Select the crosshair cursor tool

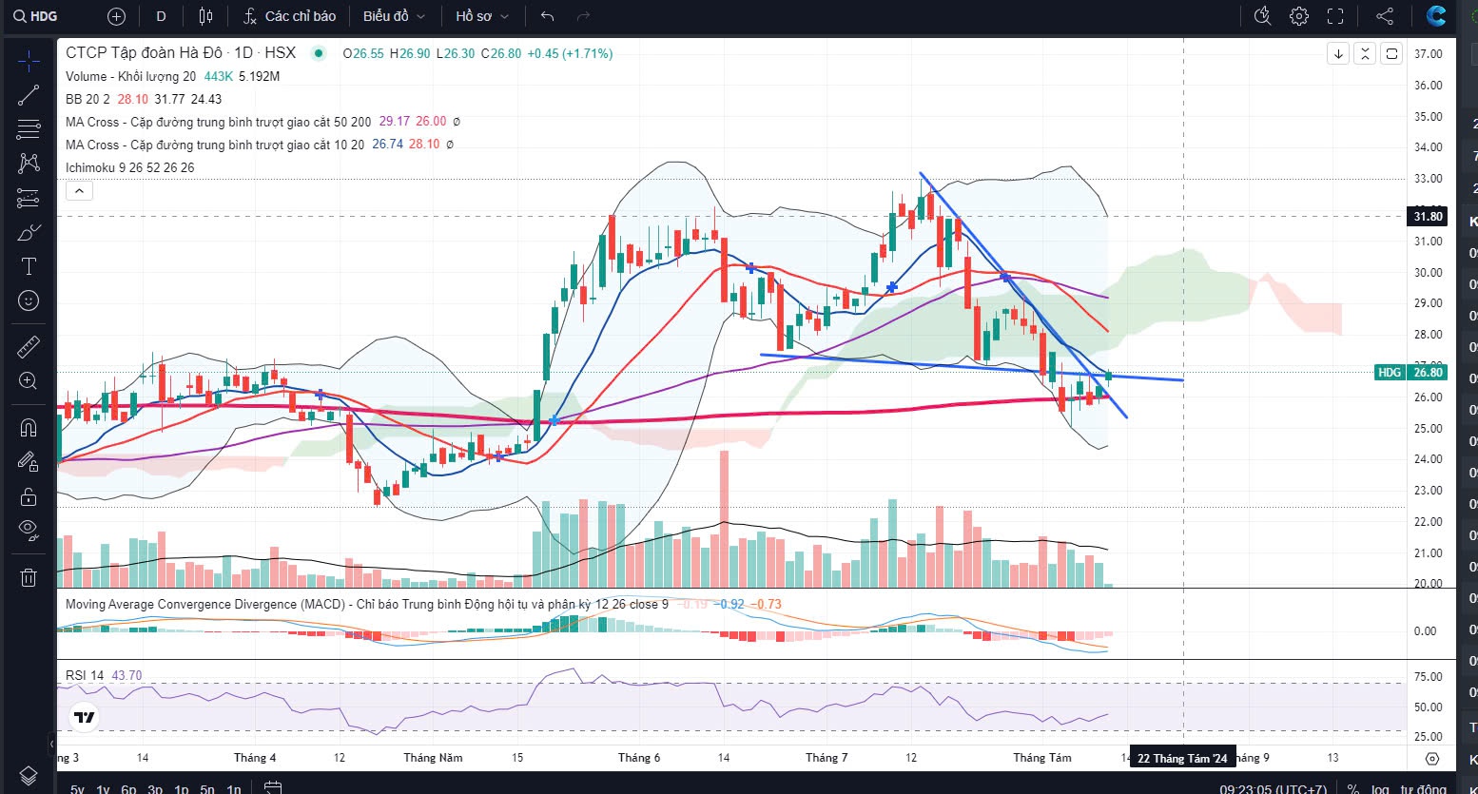tap(29, 63)
